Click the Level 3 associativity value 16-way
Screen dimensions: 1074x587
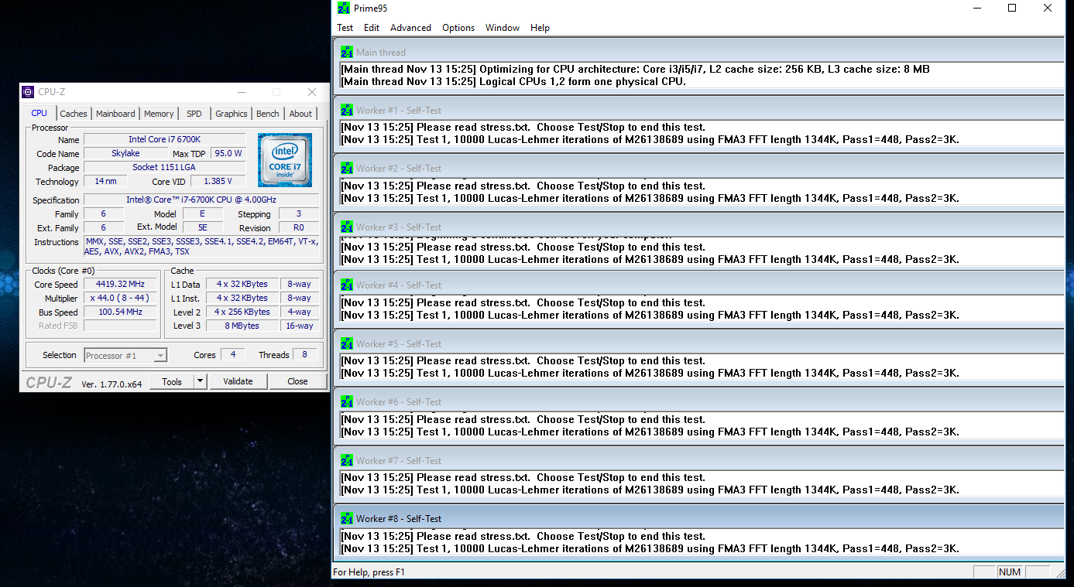299,326
